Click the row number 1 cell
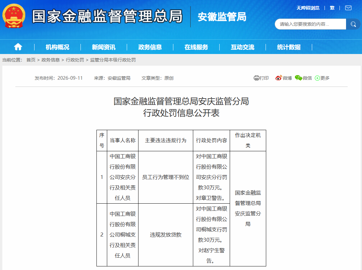The width and height of the screenshot is (362, 270). 102,177
